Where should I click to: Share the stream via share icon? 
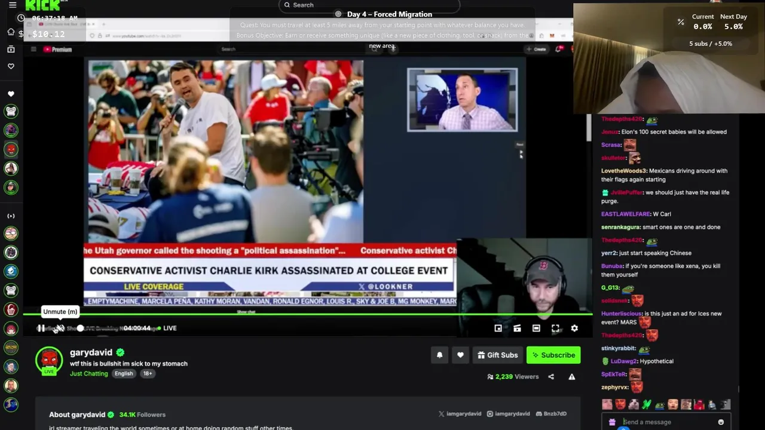[x=551, y=376]
